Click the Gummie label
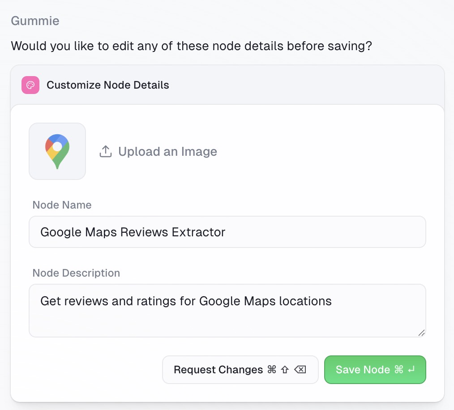454x410 pixels. [x=34, y=21]
